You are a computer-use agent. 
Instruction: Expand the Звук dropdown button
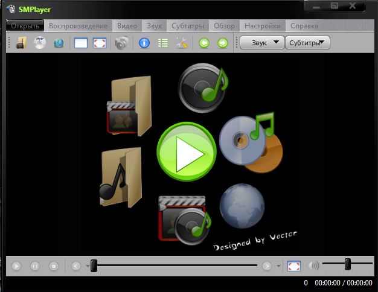[x=262, y=43]
